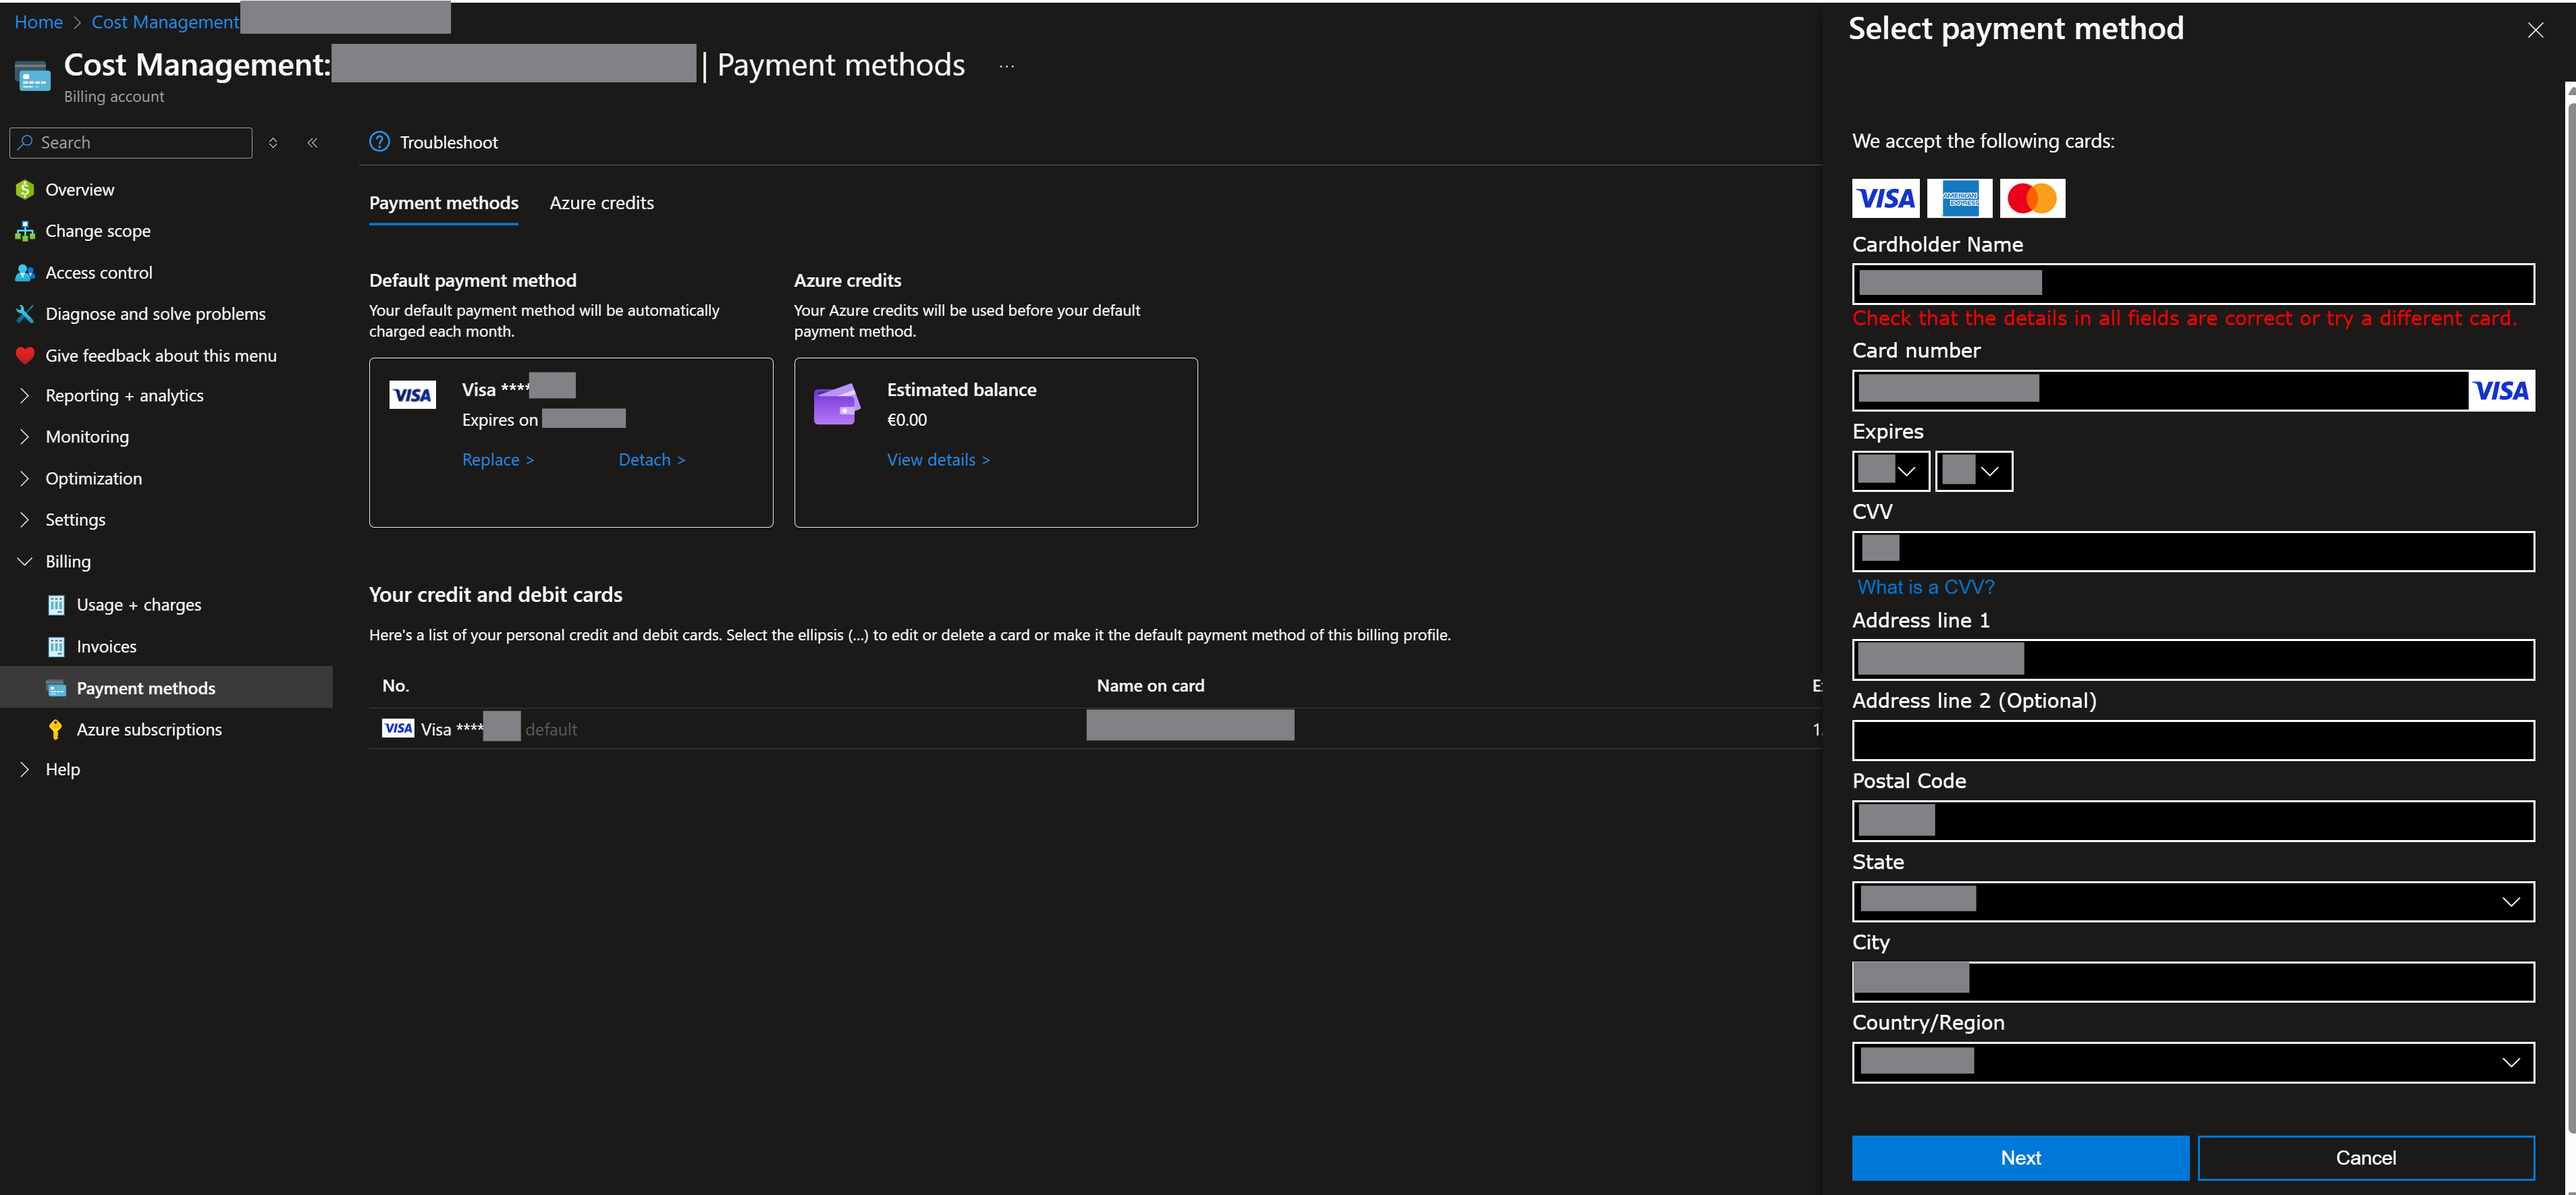Screen dimensions: 2576x1195
Task: Open the expiry month dropdown
Action: tap(1891, 472)
